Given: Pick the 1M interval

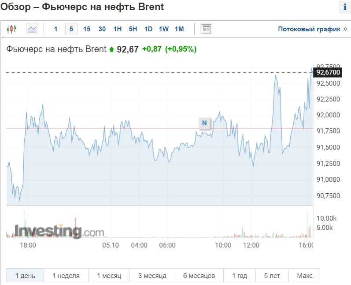Looking at the screenshot, I should point(179,29).
